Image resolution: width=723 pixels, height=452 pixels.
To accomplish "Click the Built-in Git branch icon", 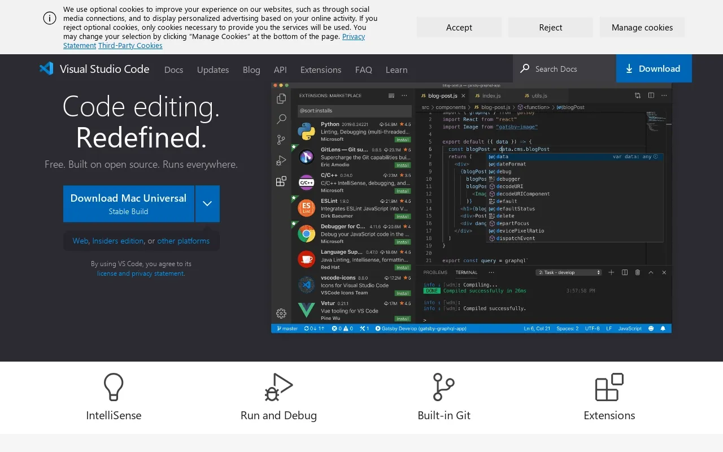I will 443,387.
